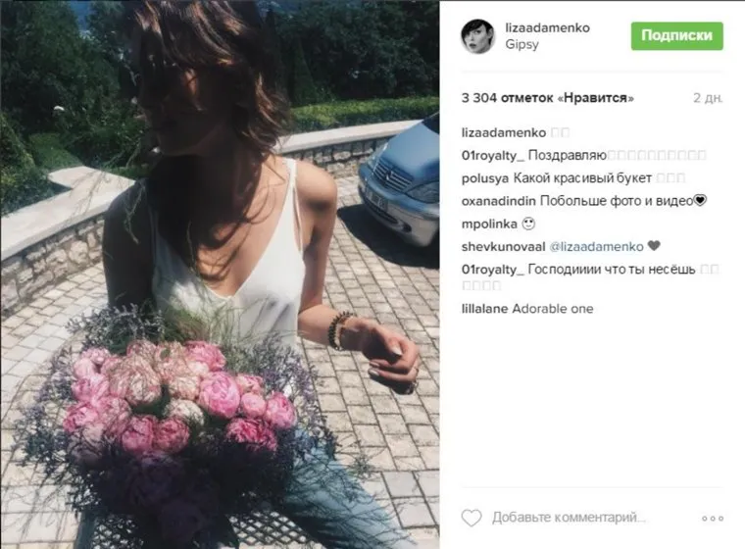Open the three-dots more options menu
The width and height of the screenshot is (745, 549).
pos(713,518)
